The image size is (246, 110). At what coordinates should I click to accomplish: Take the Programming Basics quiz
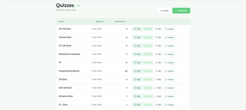(x=137, y=71)
